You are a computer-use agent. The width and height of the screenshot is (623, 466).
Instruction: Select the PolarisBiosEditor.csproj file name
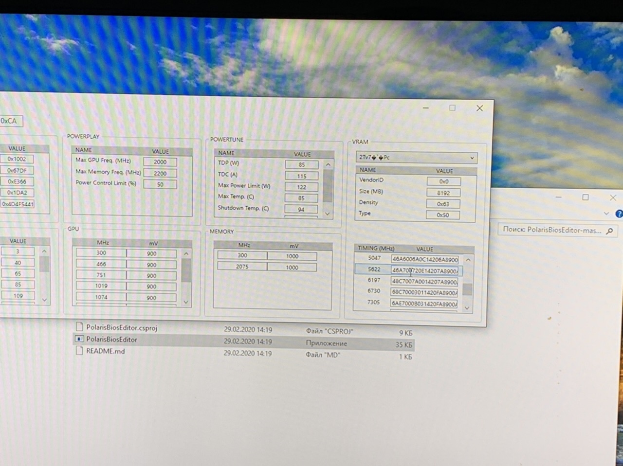pos(122,328)
